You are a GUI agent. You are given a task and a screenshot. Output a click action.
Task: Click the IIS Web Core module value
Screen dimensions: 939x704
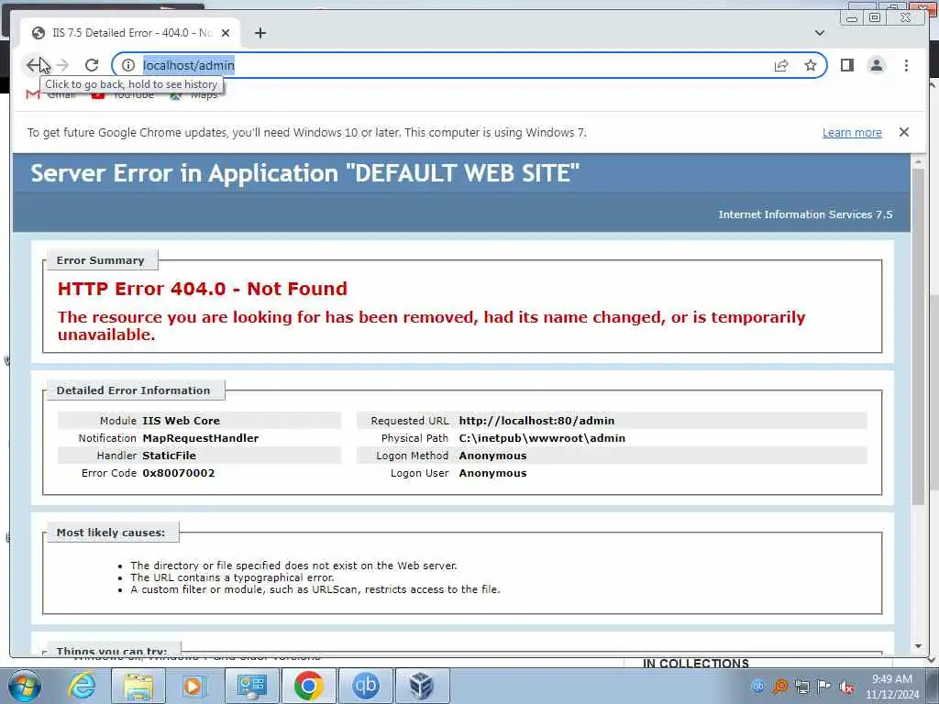pyautogui.click(x=181, y=421)
